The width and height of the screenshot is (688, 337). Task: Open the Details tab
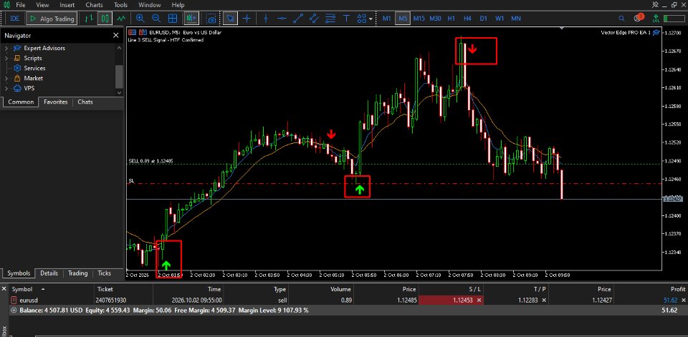[49, 273]
